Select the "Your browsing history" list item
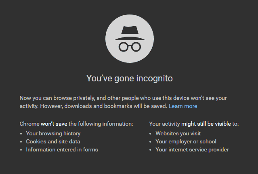This screenshot has width=258, height=174. (53, 133)
